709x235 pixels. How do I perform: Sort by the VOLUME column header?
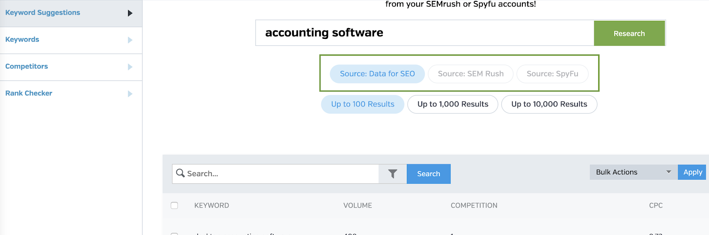coord(358,205)
